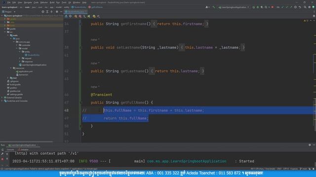316x177 pixels.
Task: Click Select Opened File target icon in Project panel
Action: tap(43, 12)
